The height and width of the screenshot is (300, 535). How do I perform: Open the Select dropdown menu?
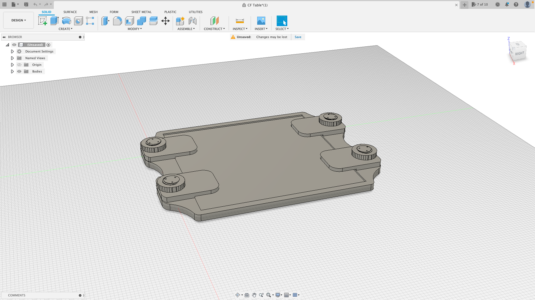tap(282, 29)
